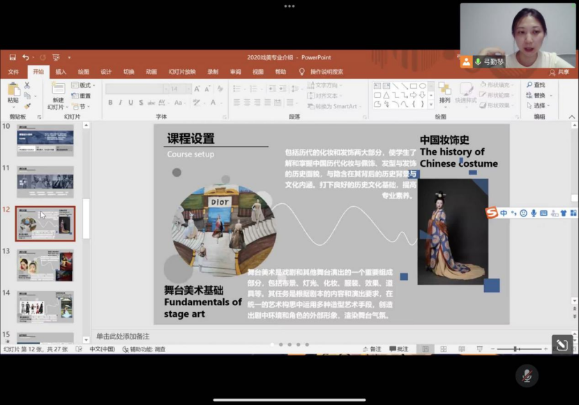Click the Format Painter brush icon

click(x=28, y=106)
